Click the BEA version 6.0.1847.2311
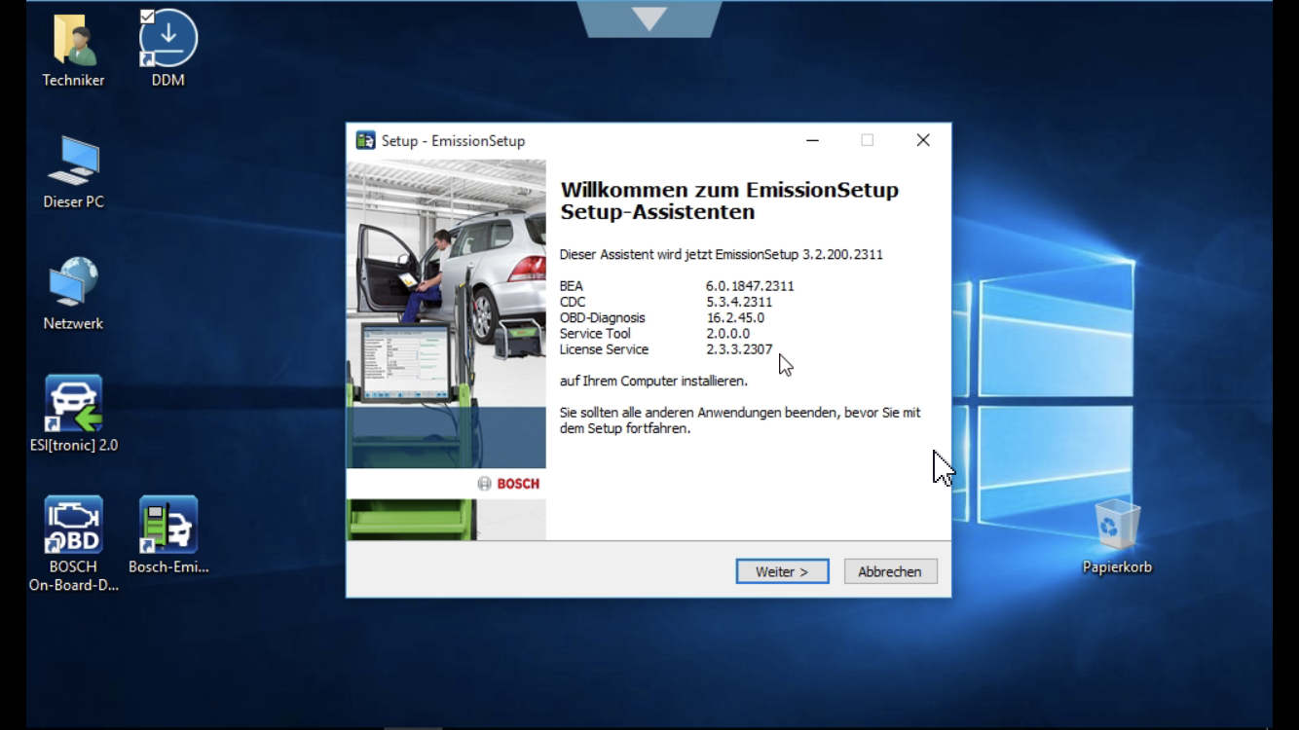The image size is (1299, 730). tap(750, 286)
